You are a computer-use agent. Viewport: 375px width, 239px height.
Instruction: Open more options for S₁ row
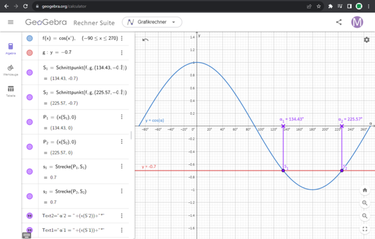tap(122, 67)
